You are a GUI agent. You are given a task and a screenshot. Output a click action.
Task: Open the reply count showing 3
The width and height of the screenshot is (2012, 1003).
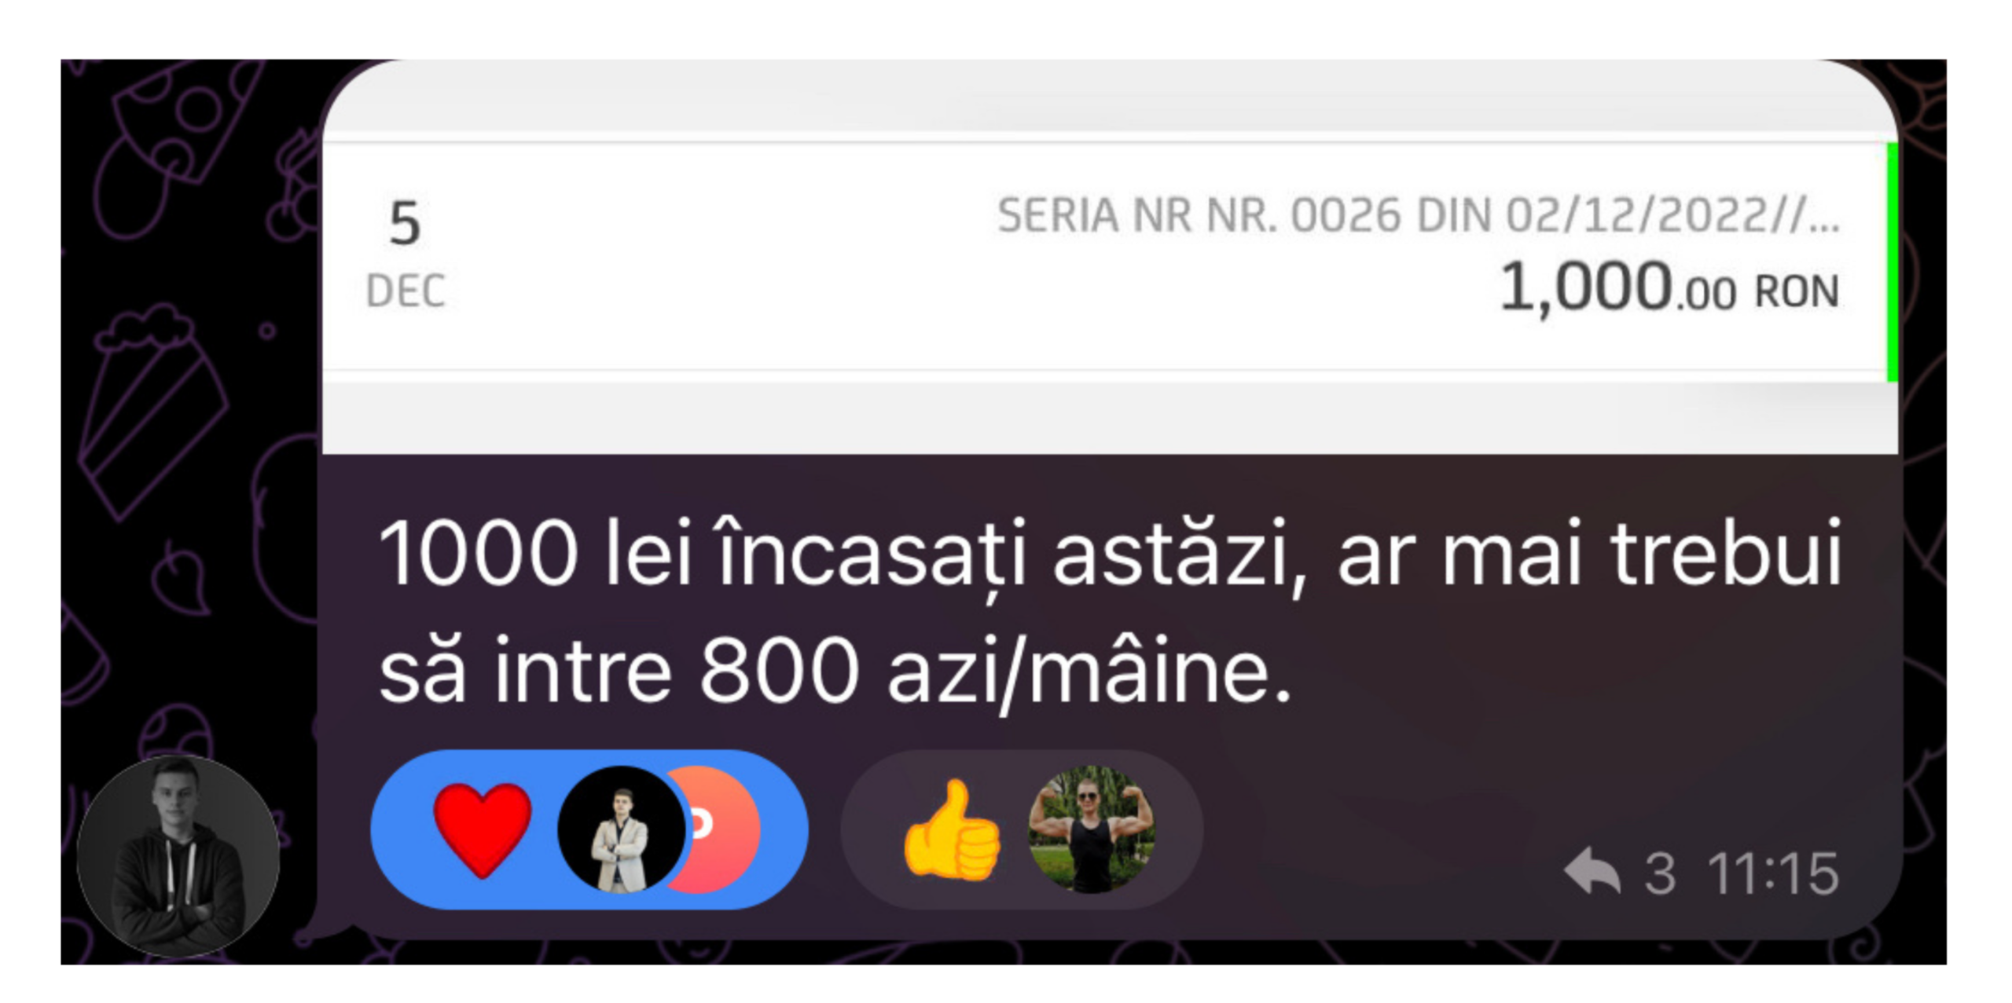point(1659,873)
